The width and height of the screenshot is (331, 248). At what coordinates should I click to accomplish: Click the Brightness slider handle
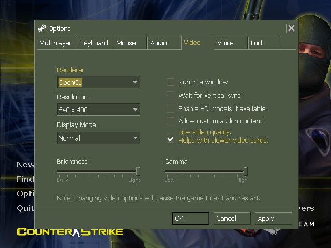[x=138, y=171]
